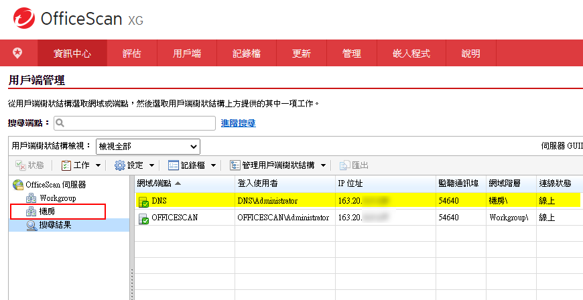Expand the 設定 dropdown arrow
583x300 pixels.
pyautogui.click(x=151, y=165)
